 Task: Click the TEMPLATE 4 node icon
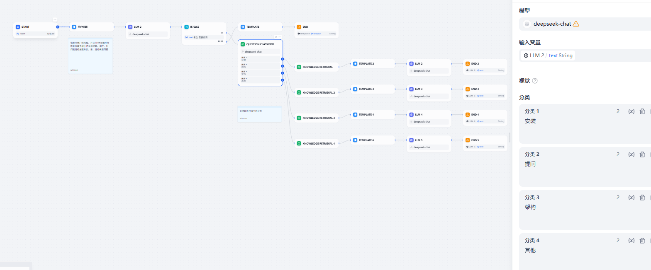[x=355, y=115]
